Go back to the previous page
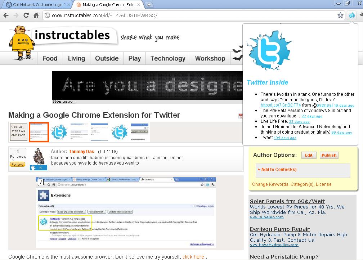Viewport: 363px width, 260px height. pyautogui.click(x=6, y=15)
